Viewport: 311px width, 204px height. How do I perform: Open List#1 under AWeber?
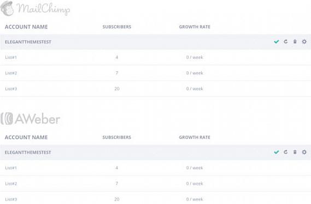coord(11,168)
